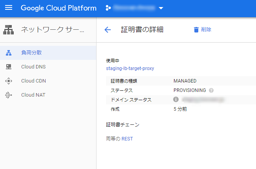Click the Cloud CDN icon

(x=9, y=81)
